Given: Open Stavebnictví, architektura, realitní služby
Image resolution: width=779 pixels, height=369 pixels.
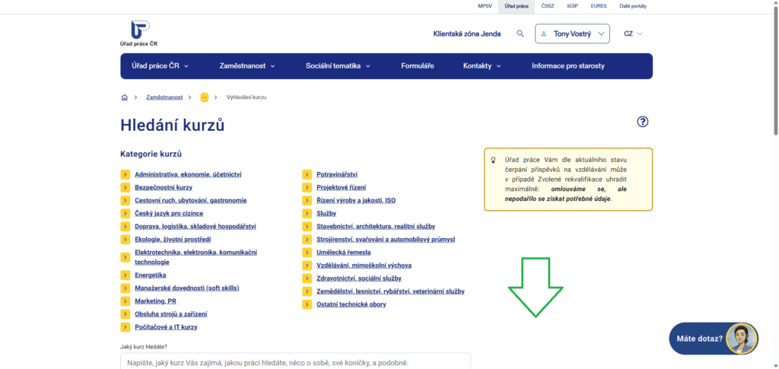Looking at the screenshot, I should 376,226.
